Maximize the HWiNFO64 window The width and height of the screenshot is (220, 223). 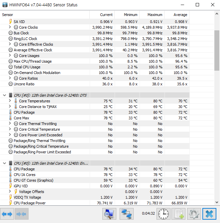click(197, 5)
